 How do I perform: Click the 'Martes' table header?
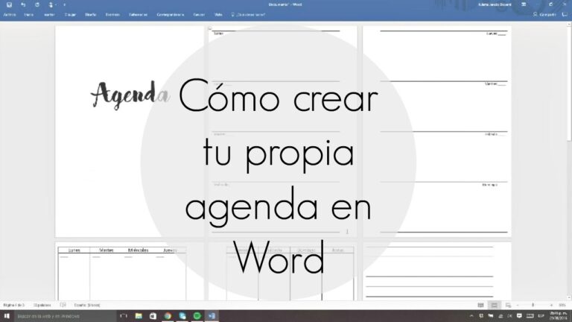(107, 250)
